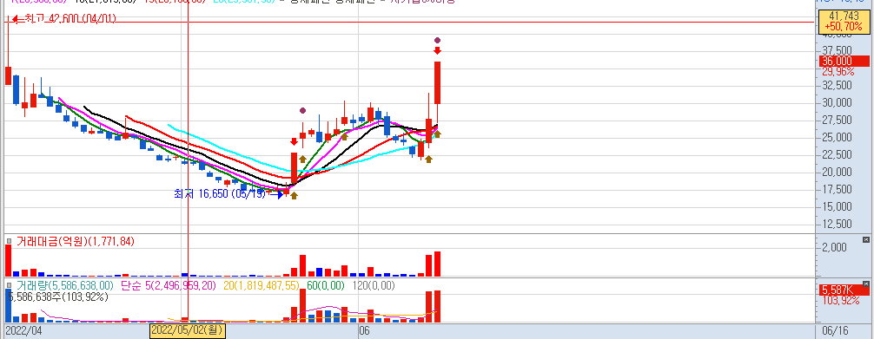Click the tallest red bar in 거래대금 chart
874x339 pixels.
[x=9, y=260]
